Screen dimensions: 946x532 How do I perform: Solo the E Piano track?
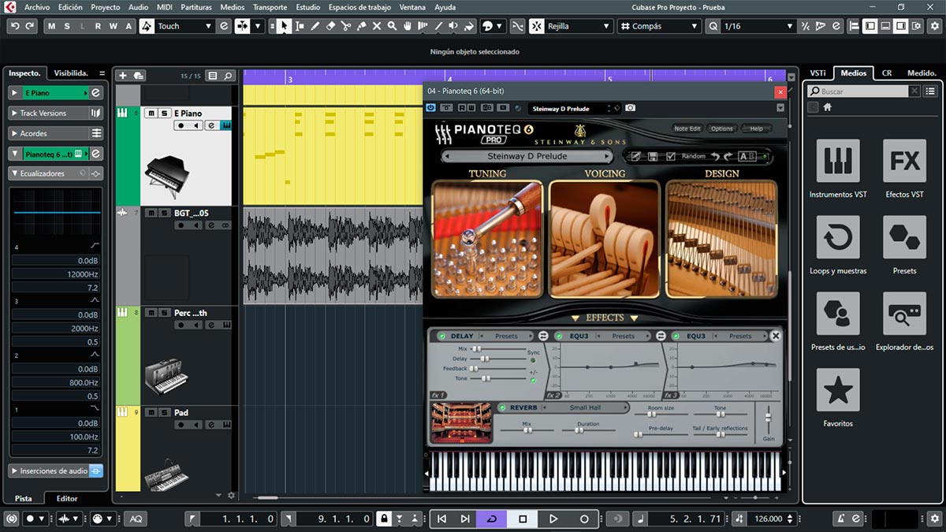[x=163, y=113]
